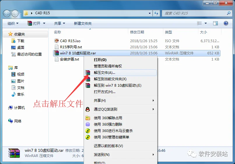This screenshot has height=164, width=235.
Task: Expand the 通过QQ发送到 submenu arrow
Action: point(153,109)
